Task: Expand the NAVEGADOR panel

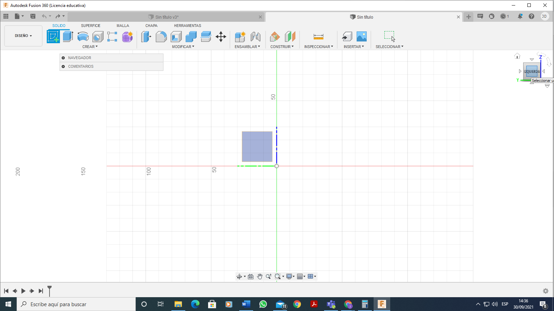Action: point(63,58)
